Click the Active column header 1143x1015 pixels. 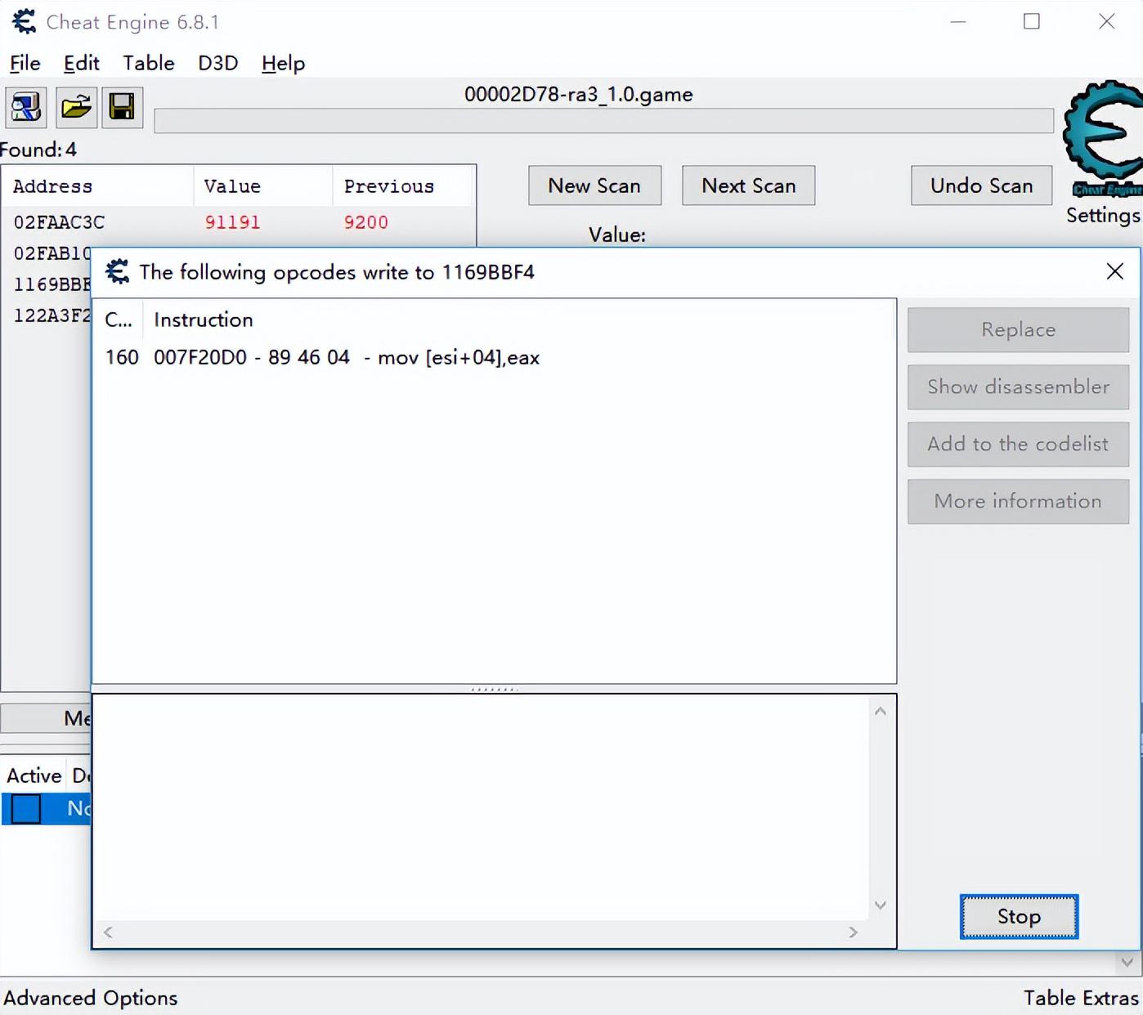pos(34,776)
